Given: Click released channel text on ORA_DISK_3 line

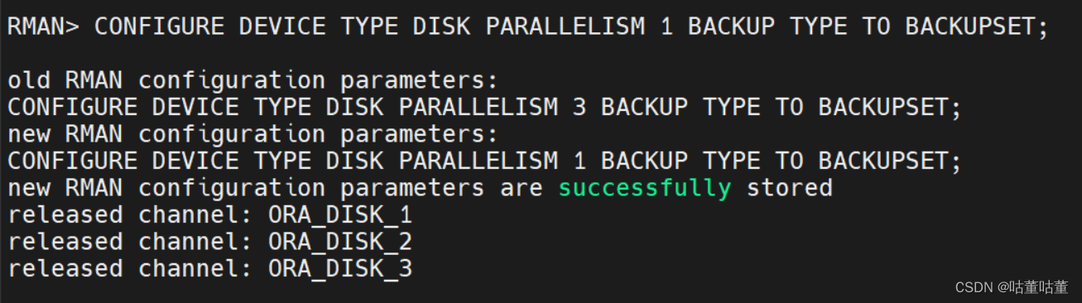Looking at the screenshot, I should tap(131, 268).
